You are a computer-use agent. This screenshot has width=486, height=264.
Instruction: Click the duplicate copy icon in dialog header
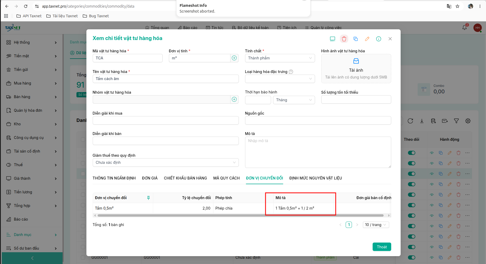pyautogui.click(x=355, y=39)
